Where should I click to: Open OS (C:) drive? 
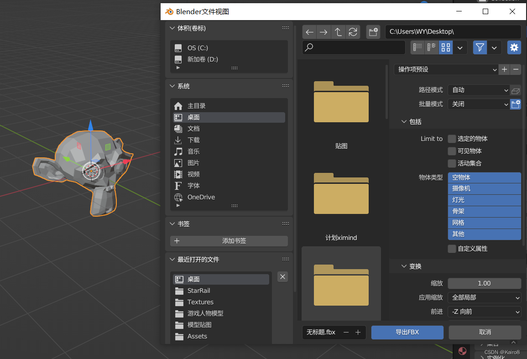tap(229, 48)
